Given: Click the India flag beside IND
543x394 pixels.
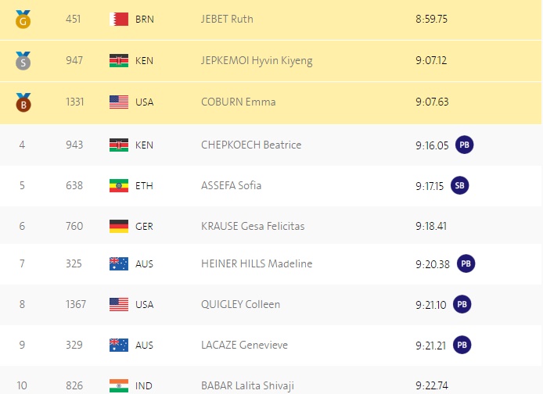Looking at the screenshot, I should pyautogui.click(x=119, y=385).
